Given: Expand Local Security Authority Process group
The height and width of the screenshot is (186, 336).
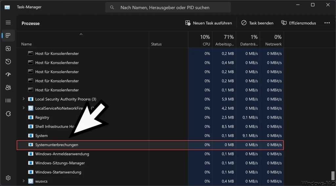Looking at the screenshot, I should (x=24, y=99).
